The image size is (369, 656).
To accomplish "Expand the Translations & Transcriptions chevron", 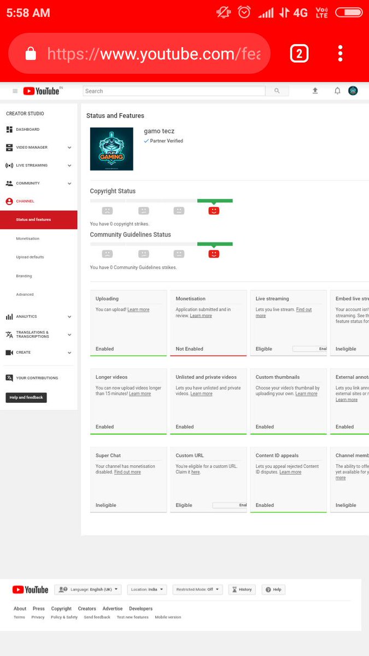I will [69, 335].
